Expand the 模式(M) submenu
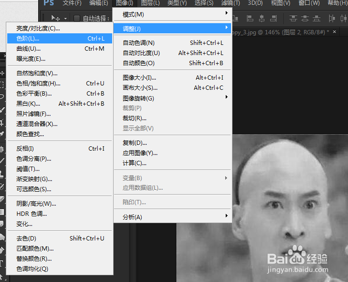 tap(172, 14)
